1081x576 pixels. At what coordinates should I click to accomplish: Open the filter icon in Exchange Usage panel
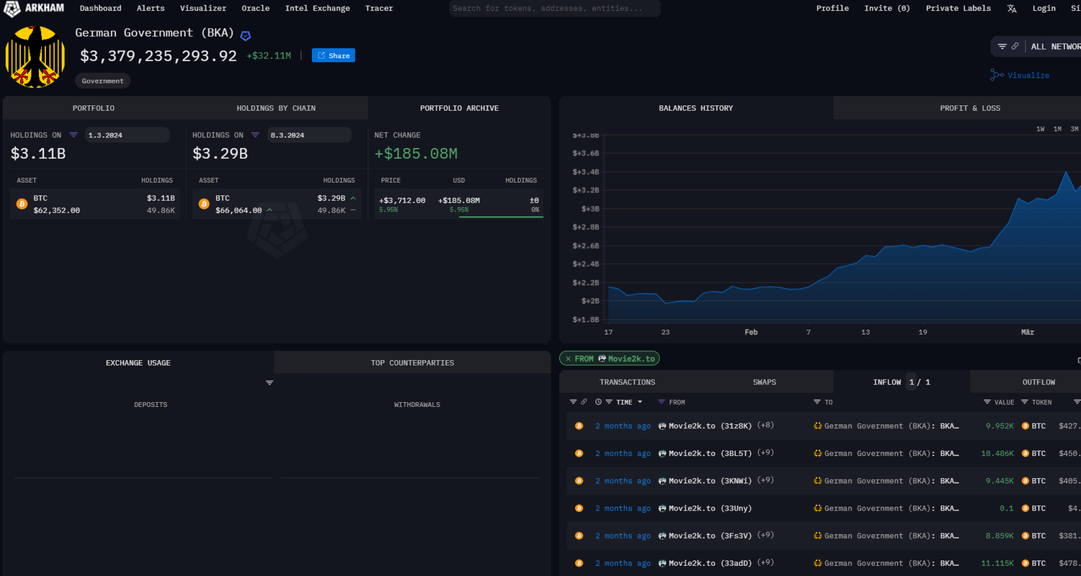270,382
